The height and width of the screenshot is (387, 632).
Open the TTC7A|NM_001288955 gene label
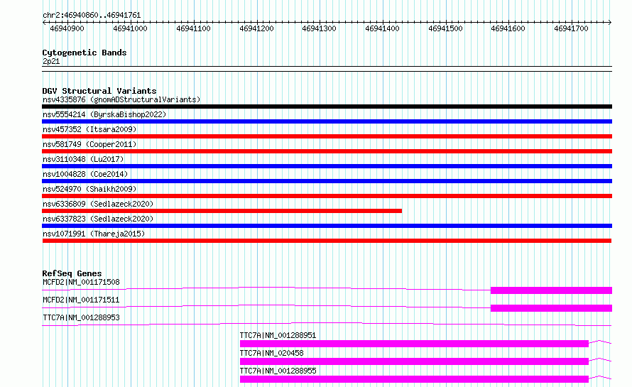pos(278,371)
